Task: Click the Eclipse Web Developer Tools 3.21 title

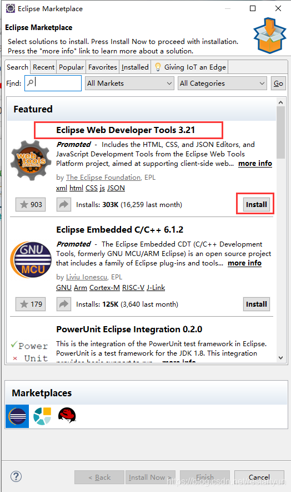Action: (x=126, y=130)
